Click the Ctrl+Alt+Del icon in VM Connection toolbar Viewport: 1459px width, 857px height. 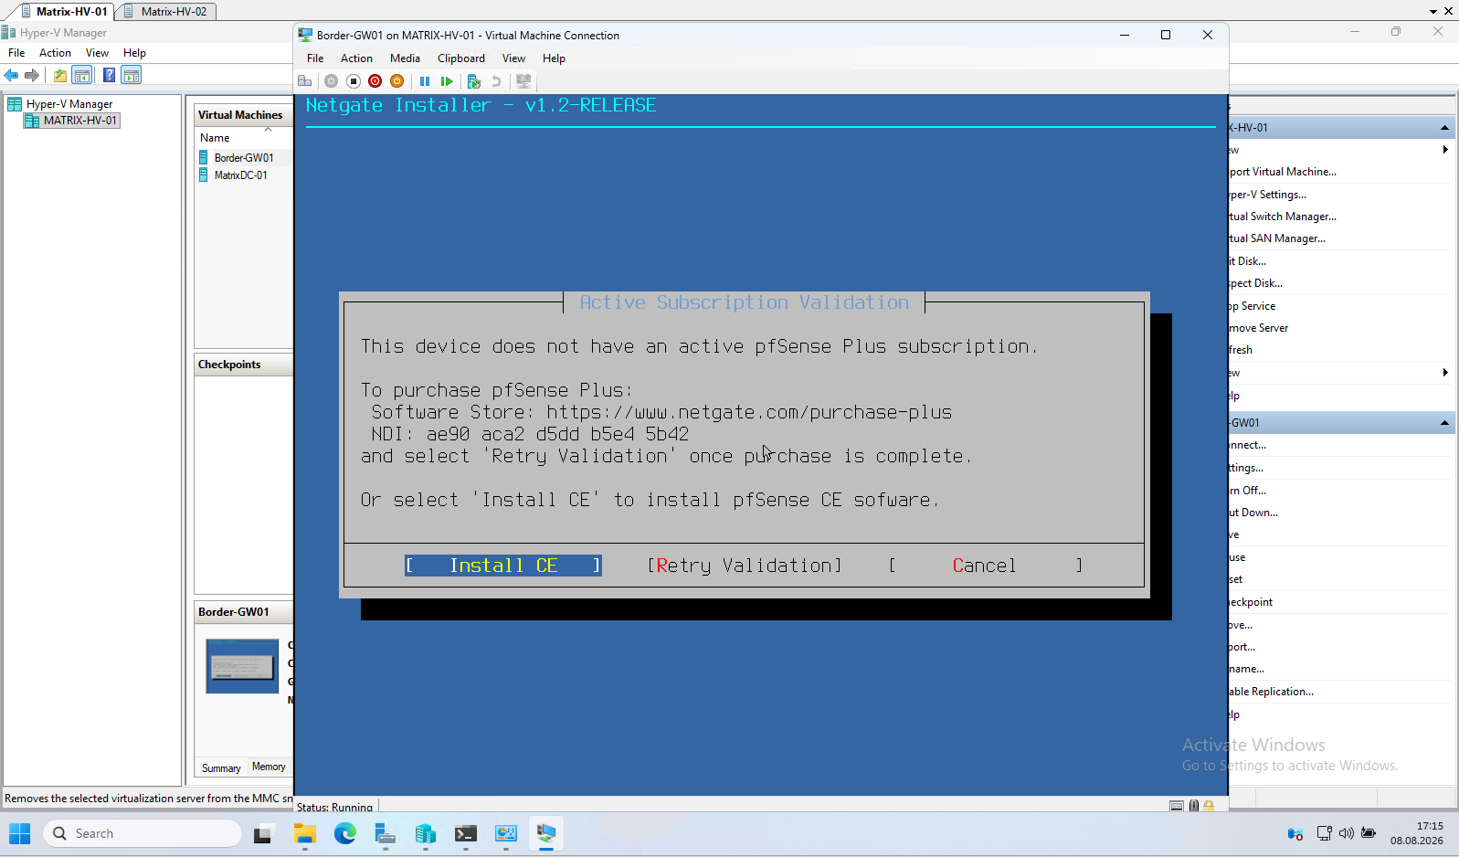305,81
